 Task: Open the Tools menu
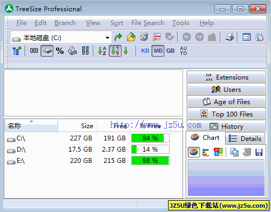181,23
